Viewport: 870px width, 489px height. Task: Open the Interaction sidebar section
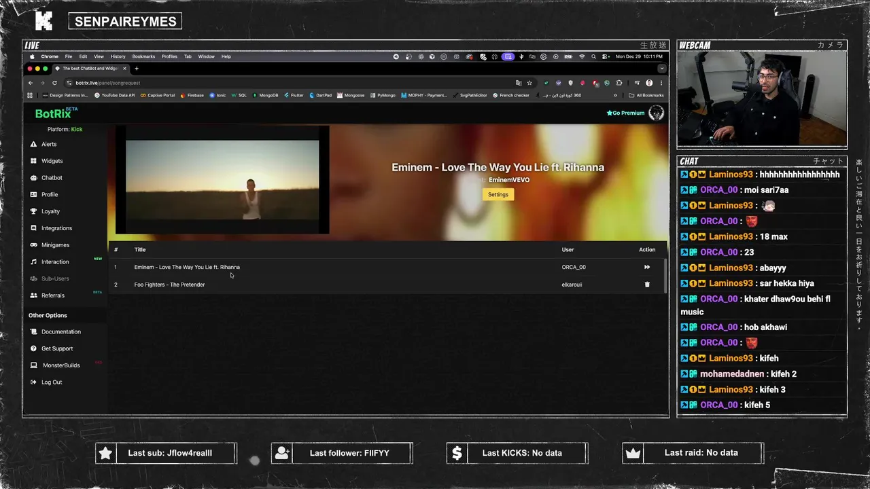[55, 261]
